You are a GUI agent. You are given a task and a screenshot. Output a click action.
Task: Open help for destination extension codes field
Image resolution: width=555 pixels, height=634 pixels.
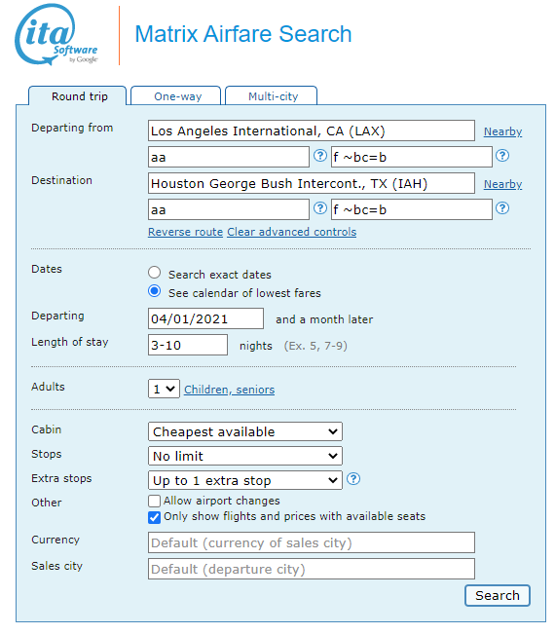click(502, 208)
